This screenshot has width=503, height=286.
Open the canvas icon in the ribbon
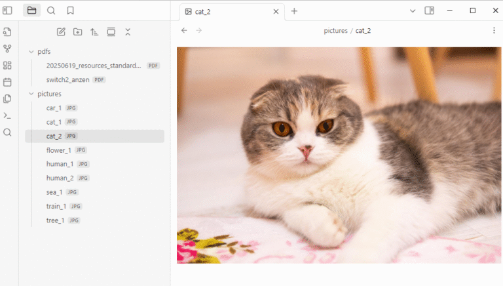click(x=8, y=65)
